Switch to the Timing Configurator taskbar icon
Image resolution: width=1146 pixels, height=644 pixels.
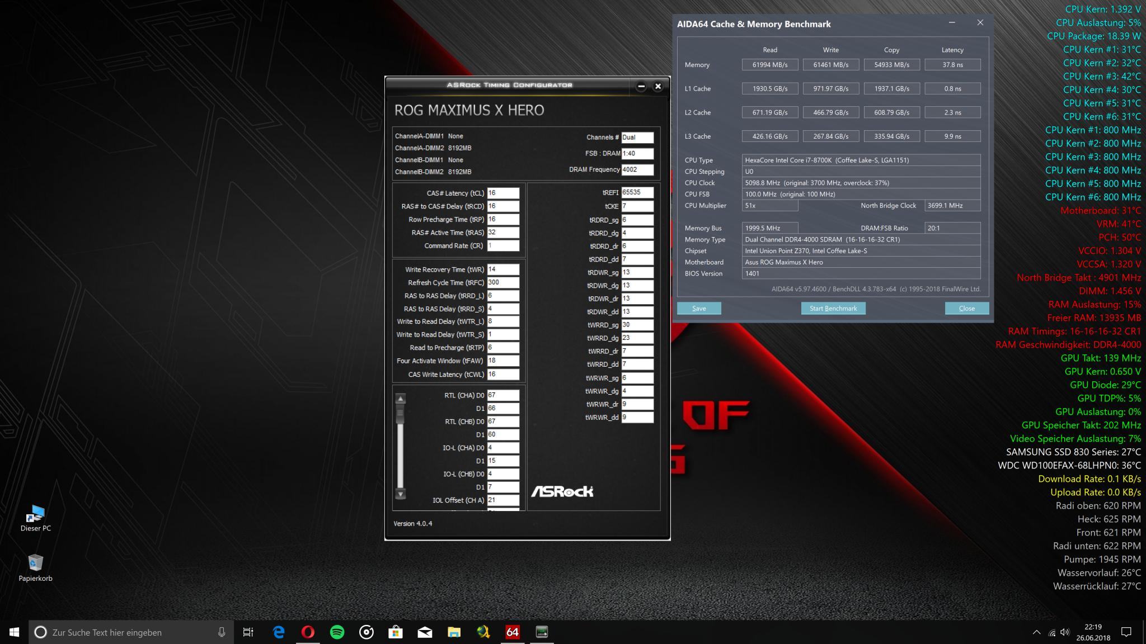coord(541,632)
